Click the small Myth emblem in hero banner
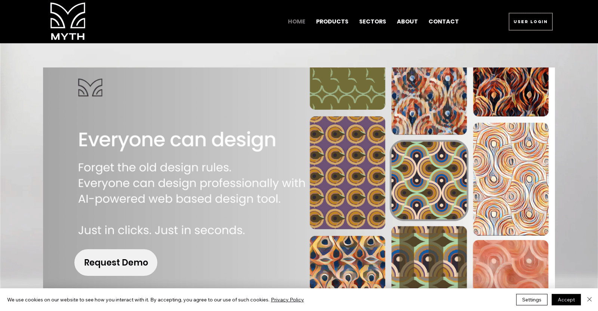Viewport: 598px width, 311px height. coord(90,87)
